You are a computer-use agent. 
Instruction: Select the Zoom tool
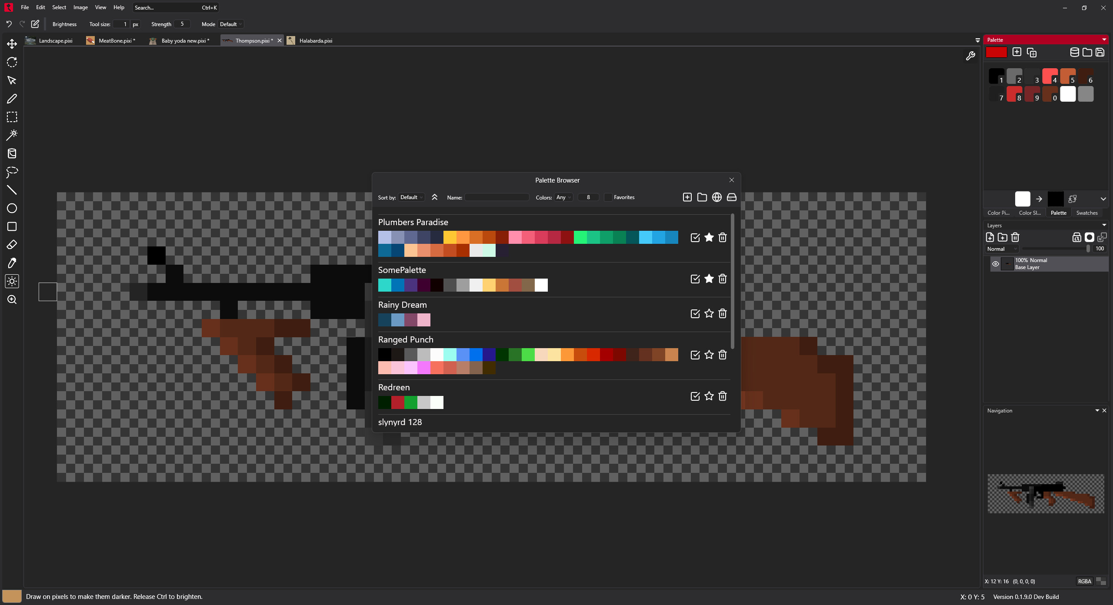[12, 299]
